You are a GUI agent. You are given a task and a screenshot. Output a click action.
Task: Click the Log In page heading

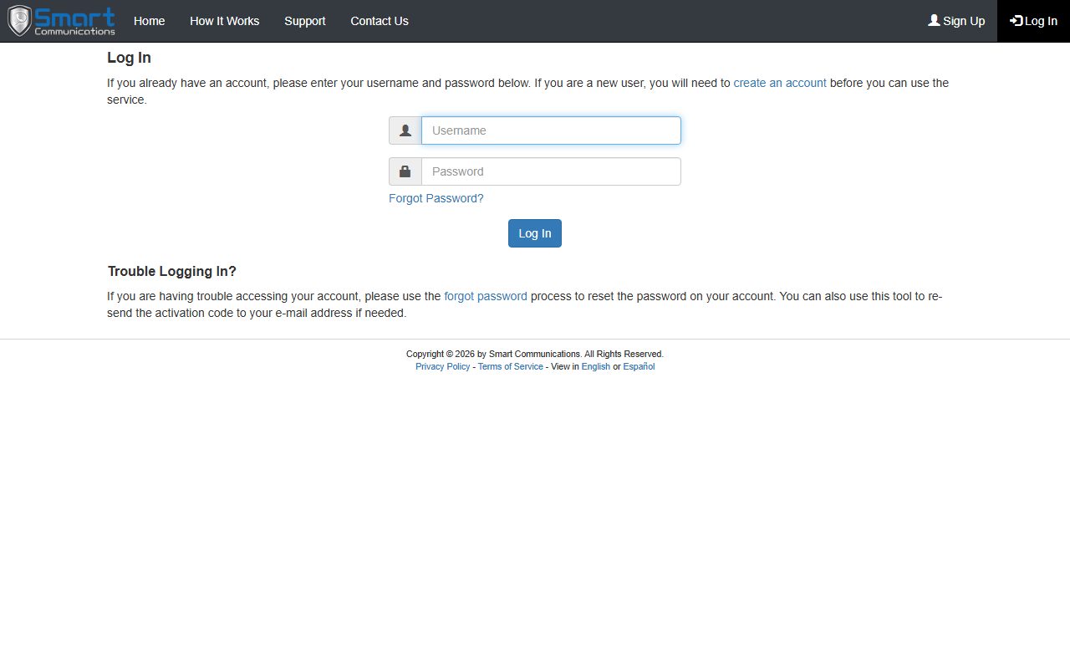pos(129,58)
